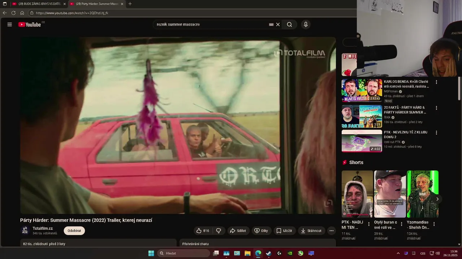Click the magnifier search button

289,24
